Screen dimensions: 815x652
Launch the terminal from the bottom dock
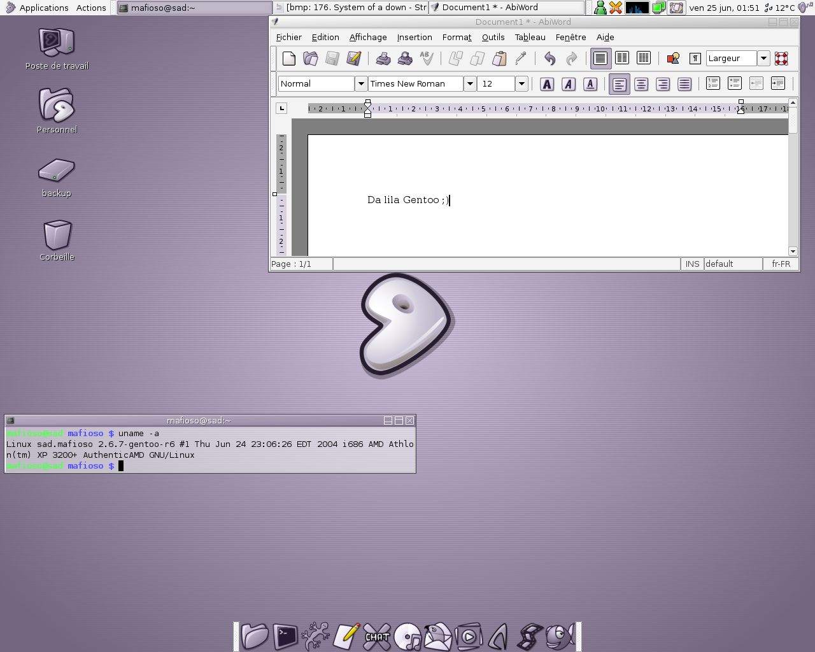pyautogui.click(x=285, y=636)
